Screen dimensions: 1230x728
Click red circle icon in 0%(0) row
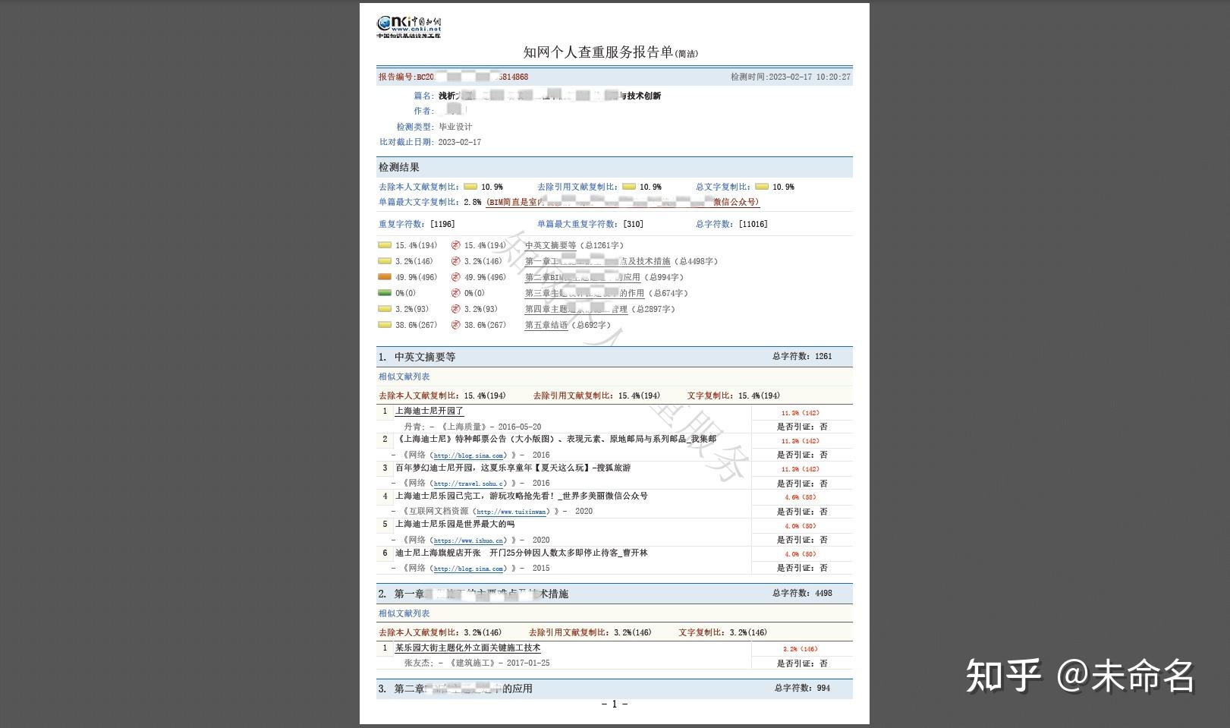455,293
